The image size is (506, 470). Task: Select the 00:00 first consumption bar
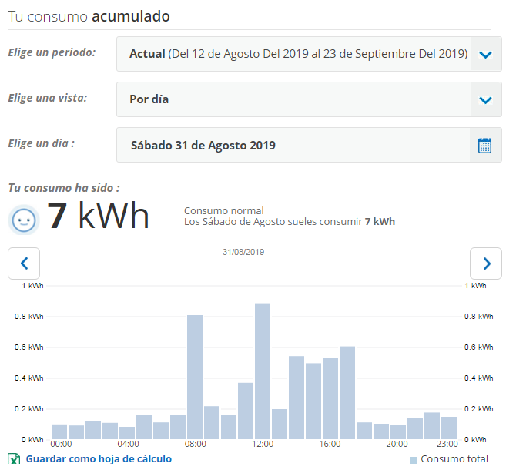pos(59,431)
